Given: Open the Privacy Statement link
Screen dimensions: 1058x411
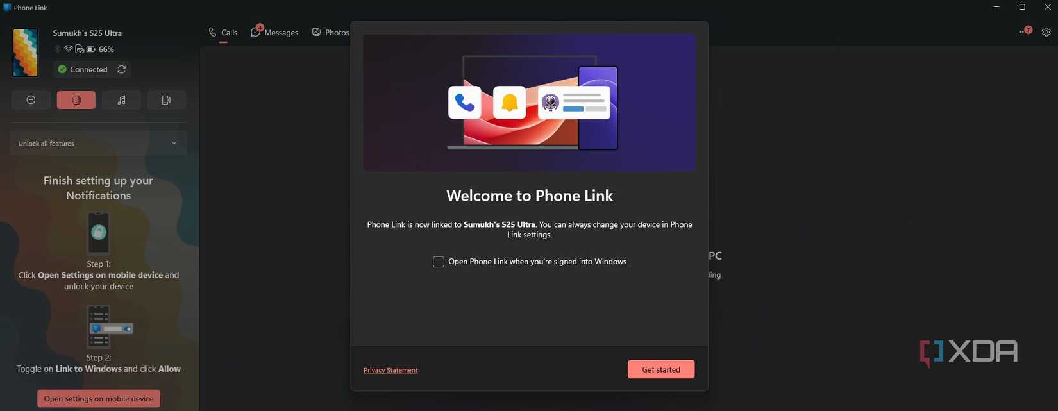Looking at the screenshot, I should 390,370.
